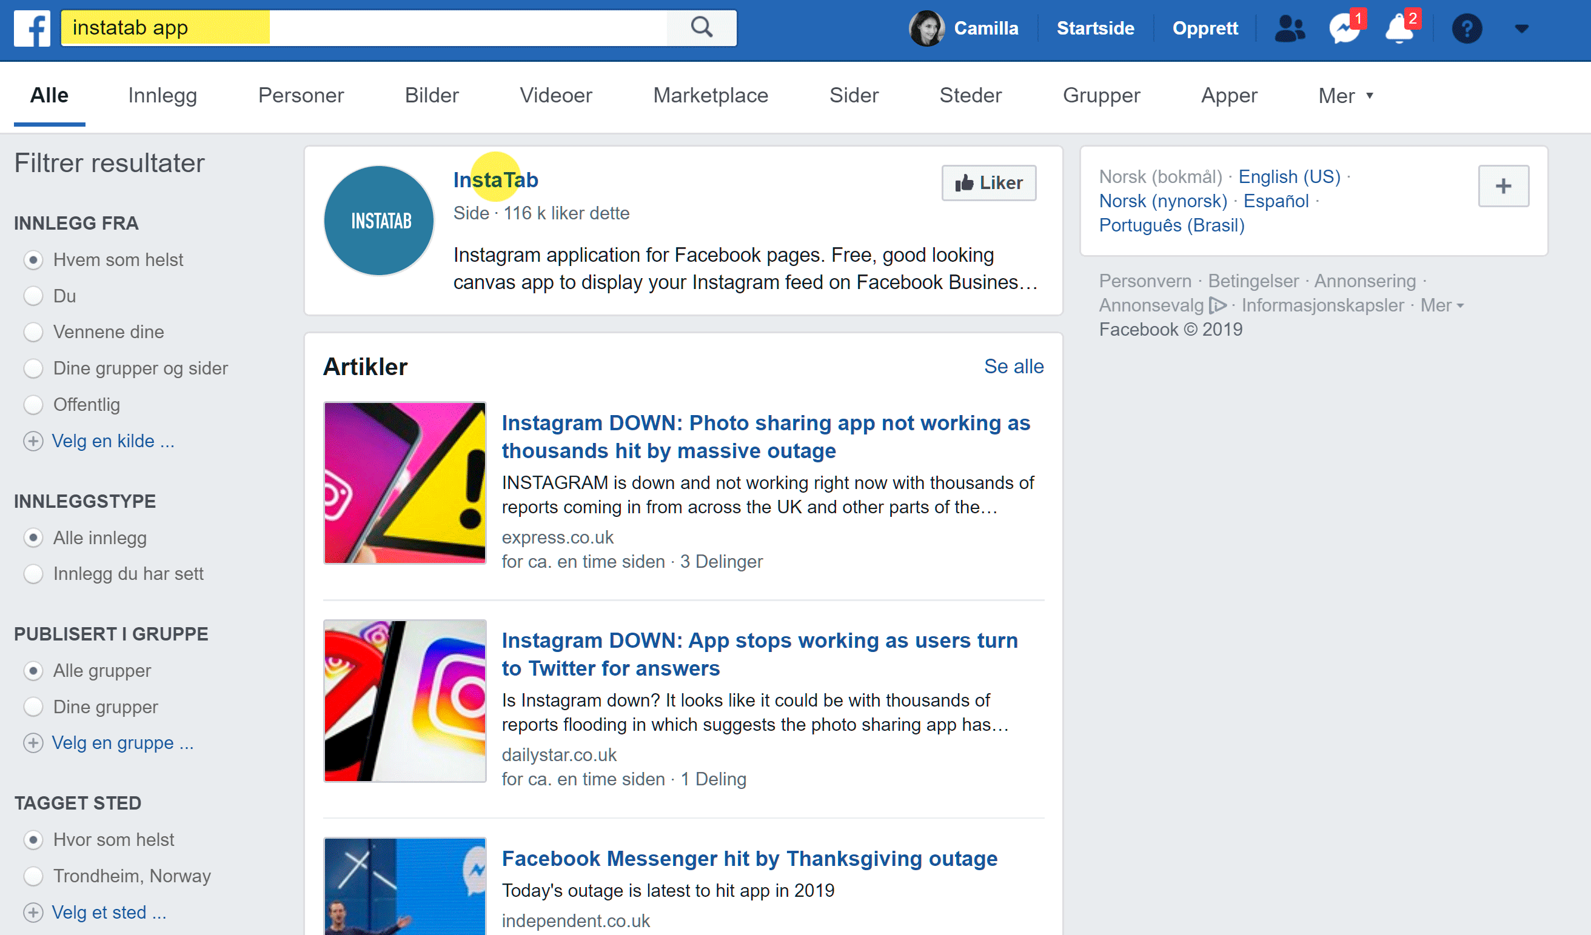
Task: Expand the account dropdown arrow
Action: [x=1521, y=28]
